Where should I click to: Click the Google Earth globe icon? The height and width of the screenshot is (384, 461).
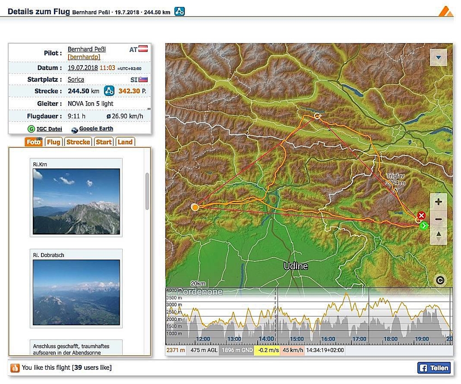[74, 130]
